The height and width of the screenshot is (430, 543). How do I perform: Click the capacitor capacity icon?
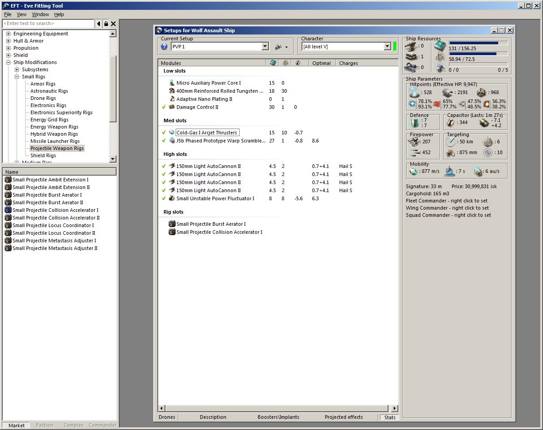(451, 122)
